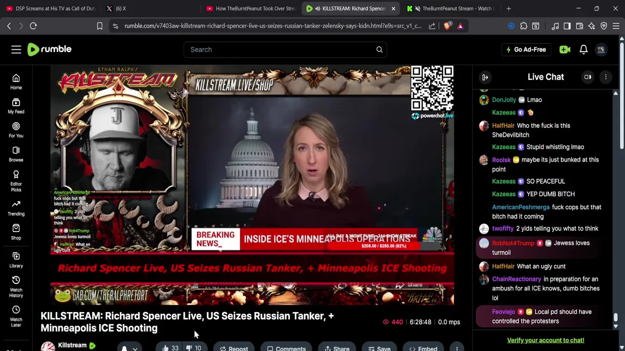Click Go Ad-Free button
The image size is (625, 351).
click(x=526, y=49)
